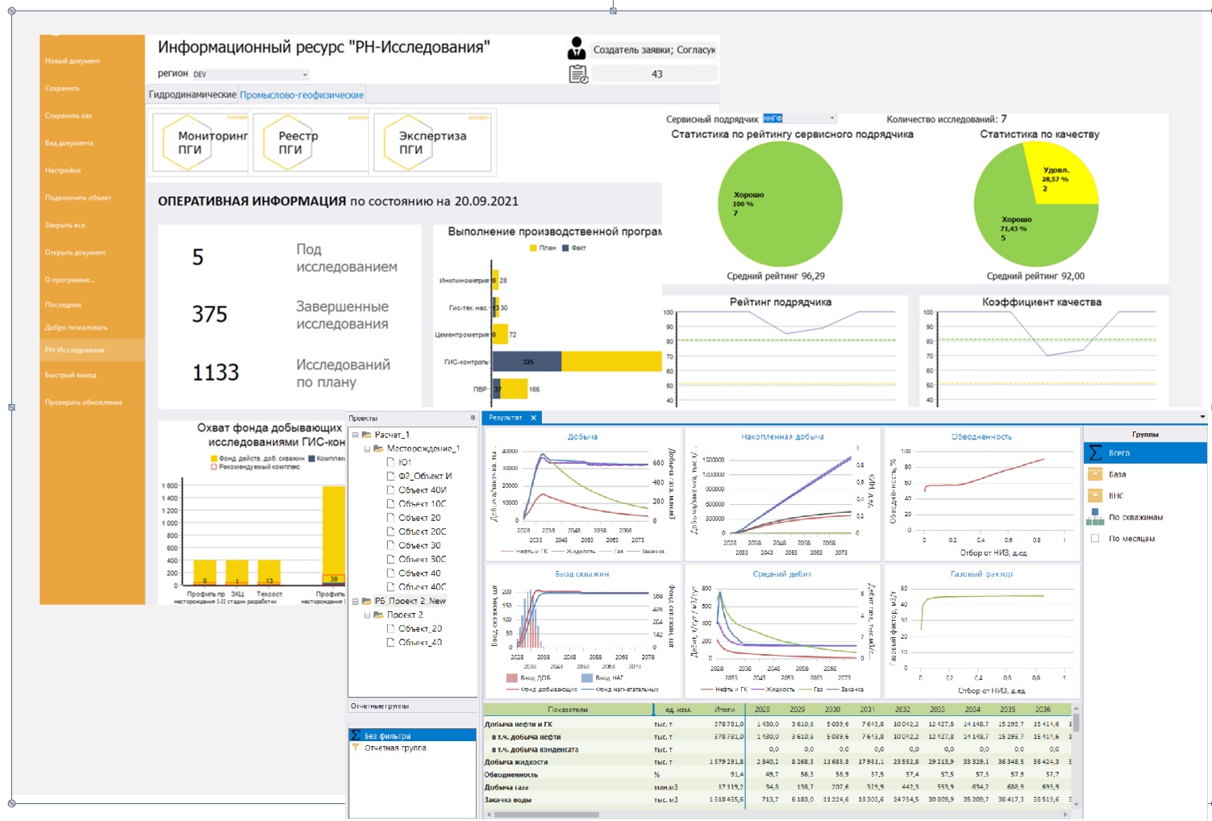
Task: Open the Сервисный подрядчик dropdown
Action: [799, 119]
